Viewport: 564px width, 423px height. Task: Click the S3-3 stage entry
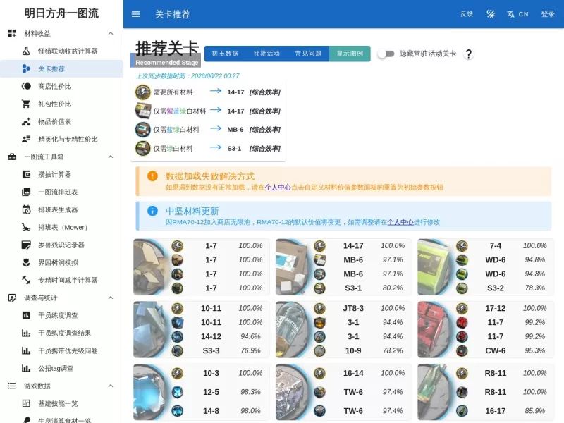click(211, 350)
